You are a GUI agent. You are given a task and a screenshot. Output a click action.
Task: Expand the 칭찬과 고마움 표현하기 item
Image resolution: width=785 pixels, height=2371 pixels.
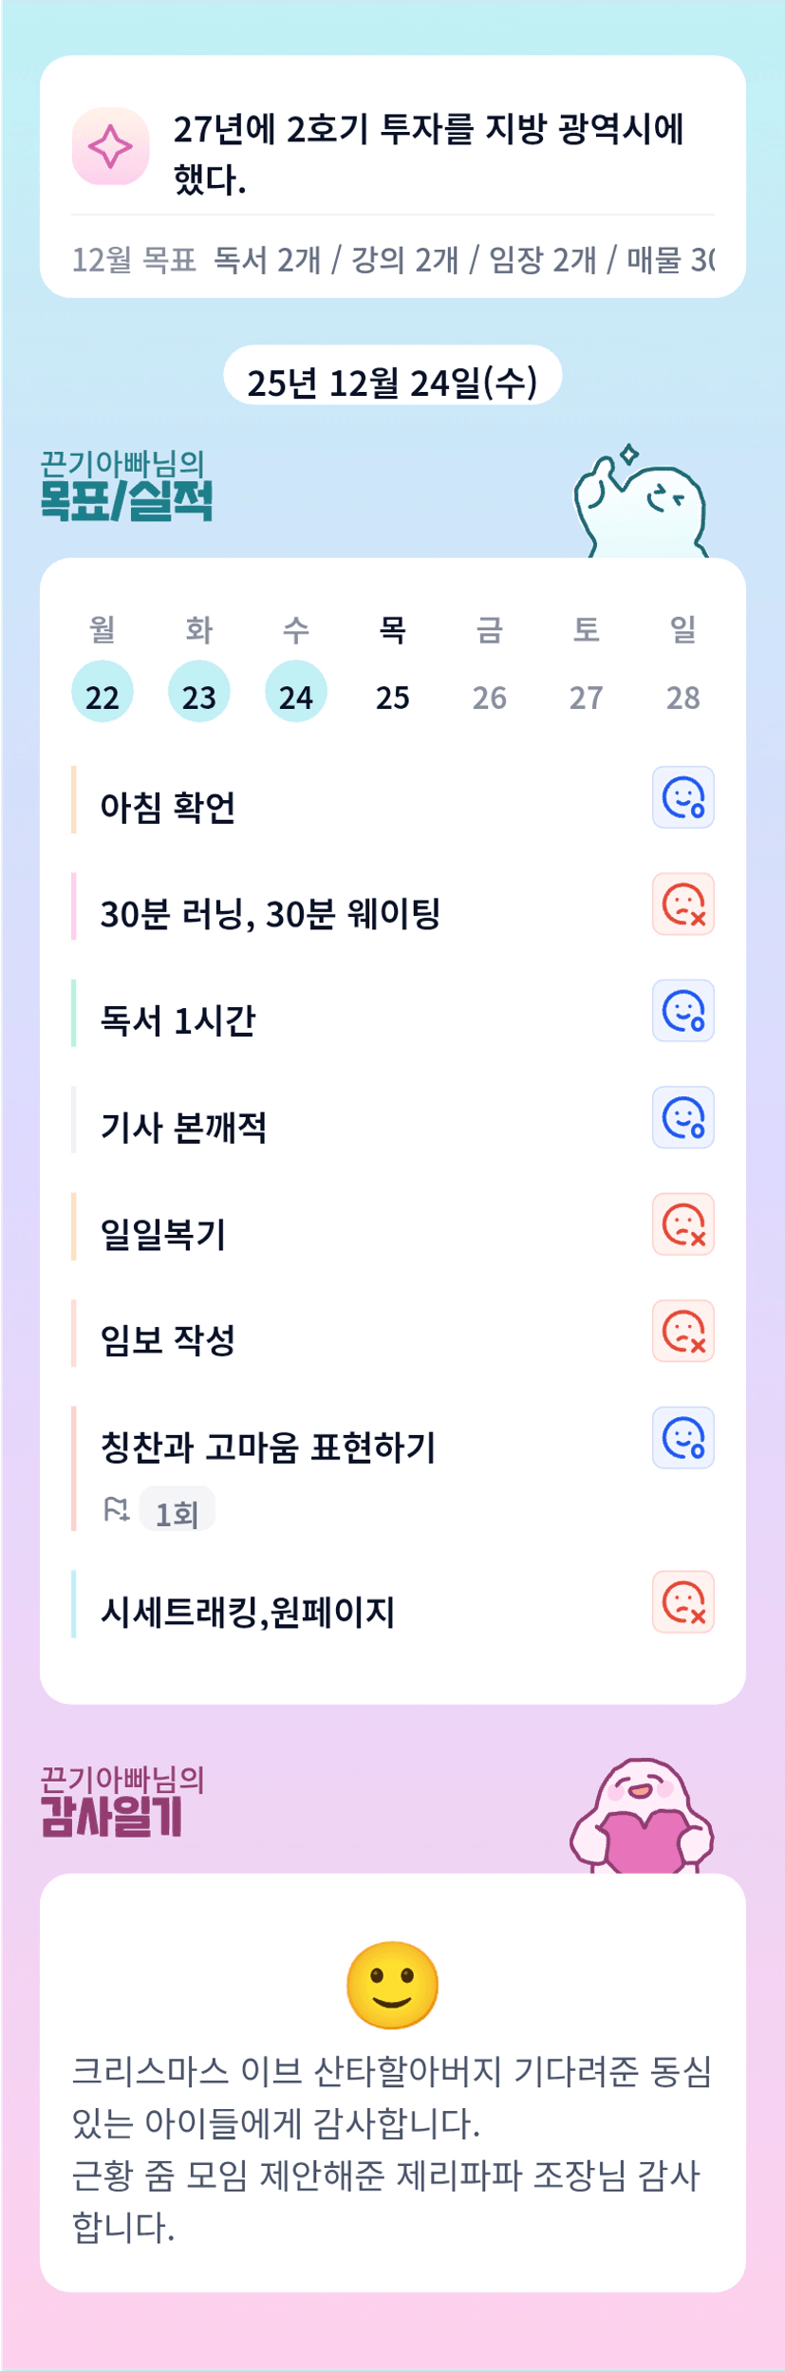pos(269,1447)
